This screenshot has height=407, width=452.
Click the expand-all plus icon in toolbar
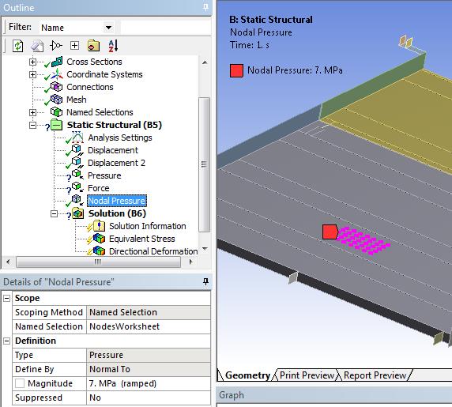tap(74, 46)
